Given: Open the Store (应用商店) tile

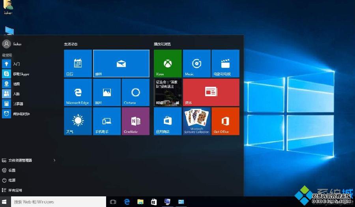Looking at the screenshot, I should click(168, 121).
